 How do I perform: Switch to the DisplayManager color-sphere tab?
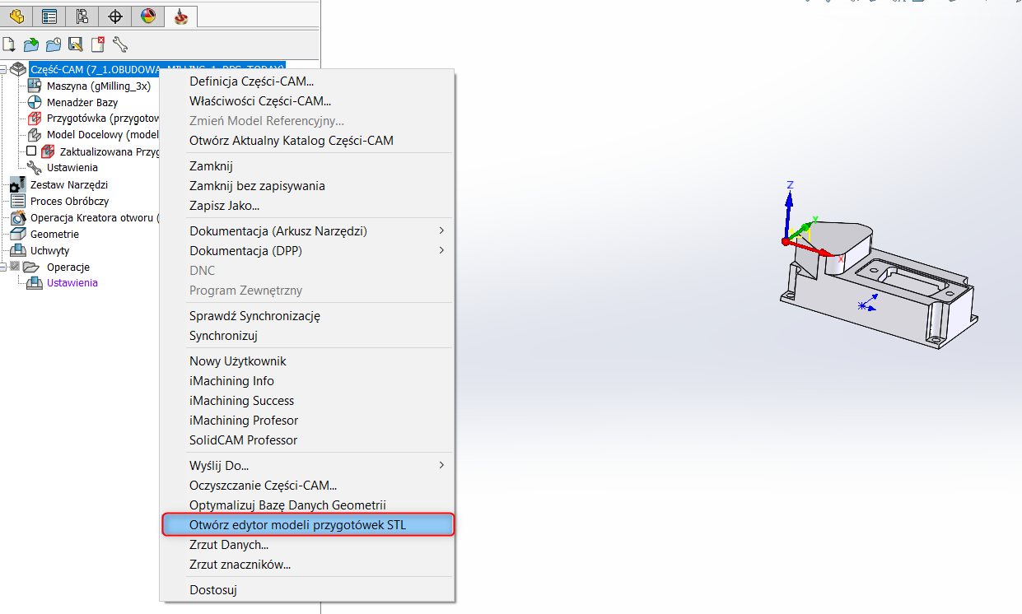(x=147, y=16)
